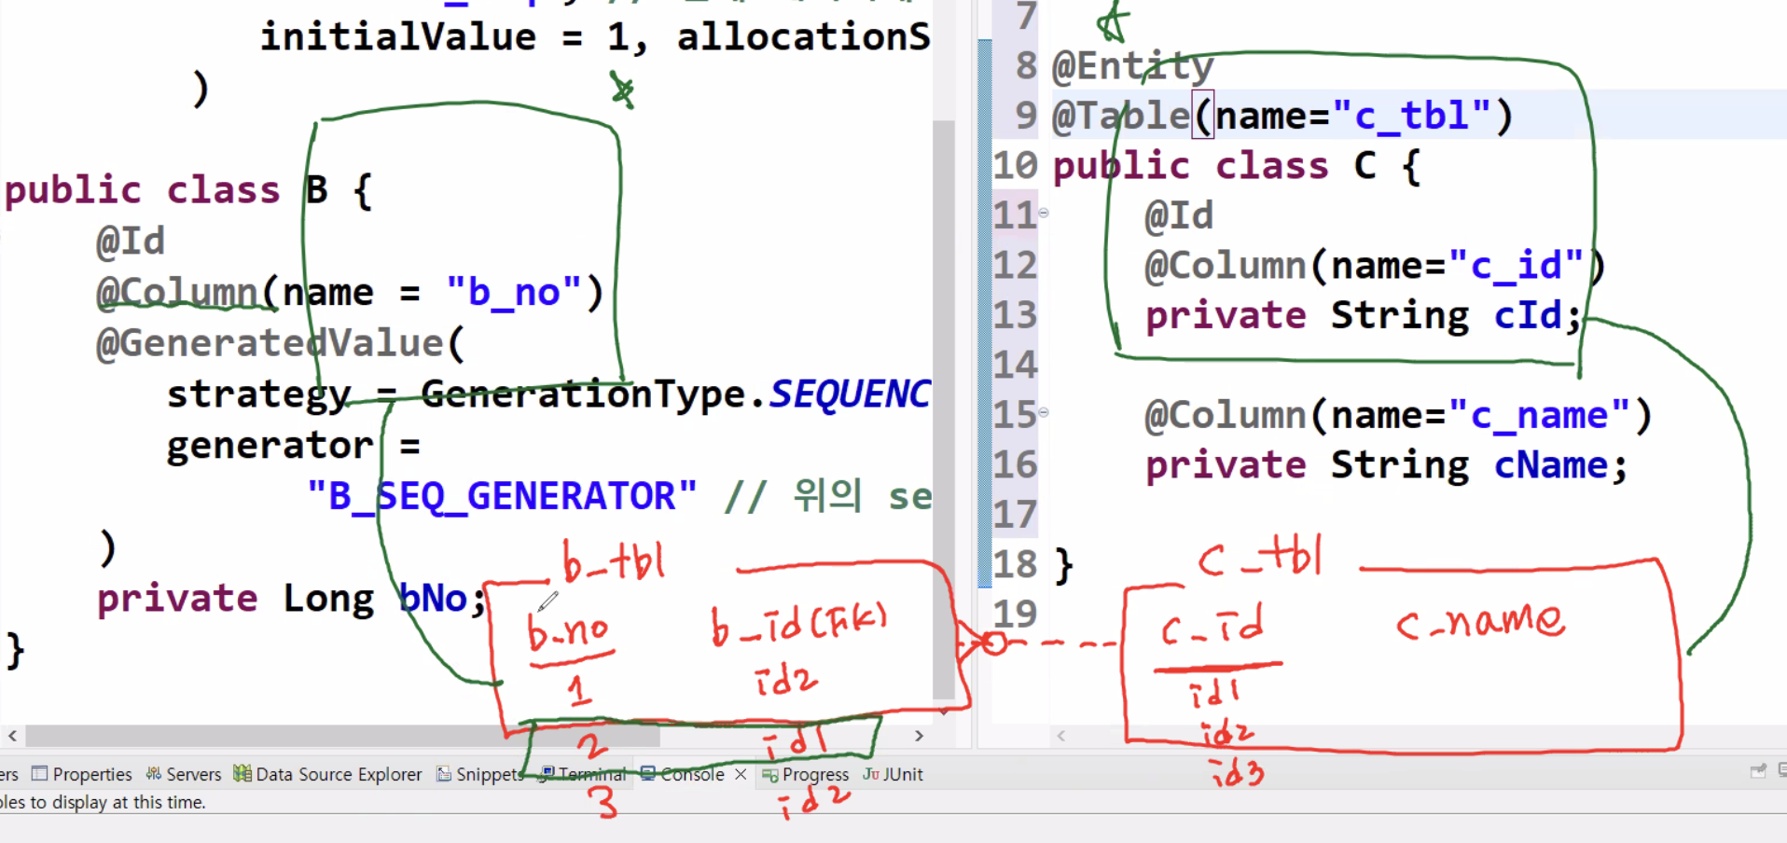Click the cName field name
Screen dimensions: 1787x843
coord(1551,464)
